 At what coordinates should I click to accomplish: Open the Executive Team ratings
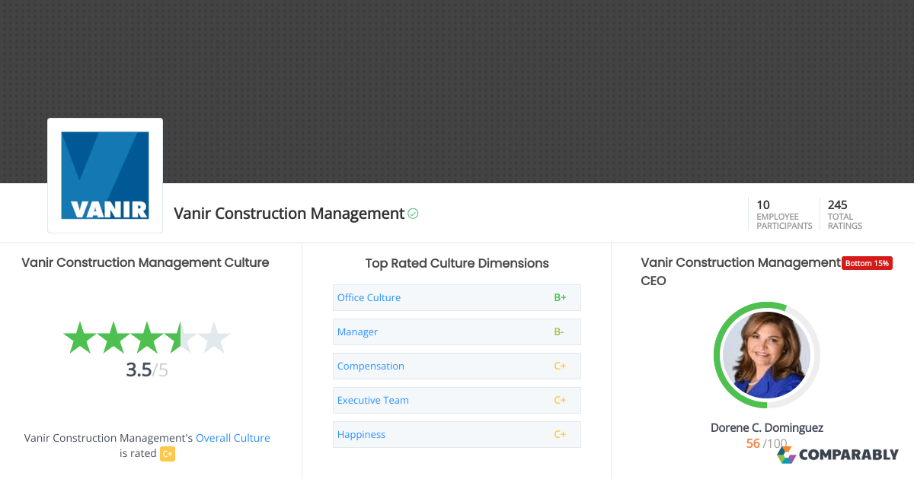[372, 400]
